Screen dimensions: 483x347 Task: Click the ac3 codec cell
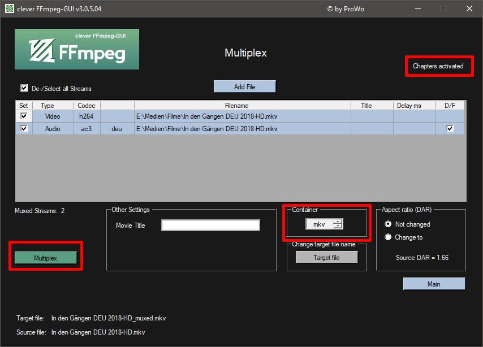pyautogui.click(x=87, y=129)
